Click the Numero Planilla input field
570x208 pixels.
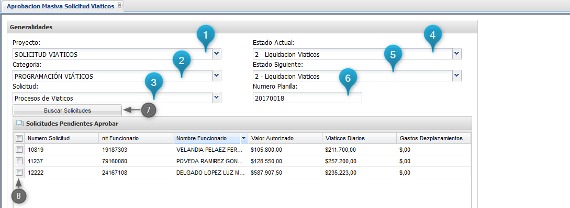click(308, 97)
